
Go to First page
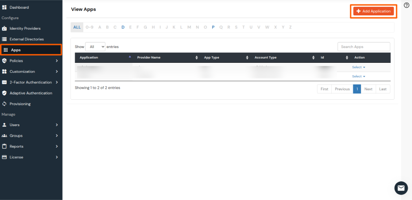tap(324, 89)
